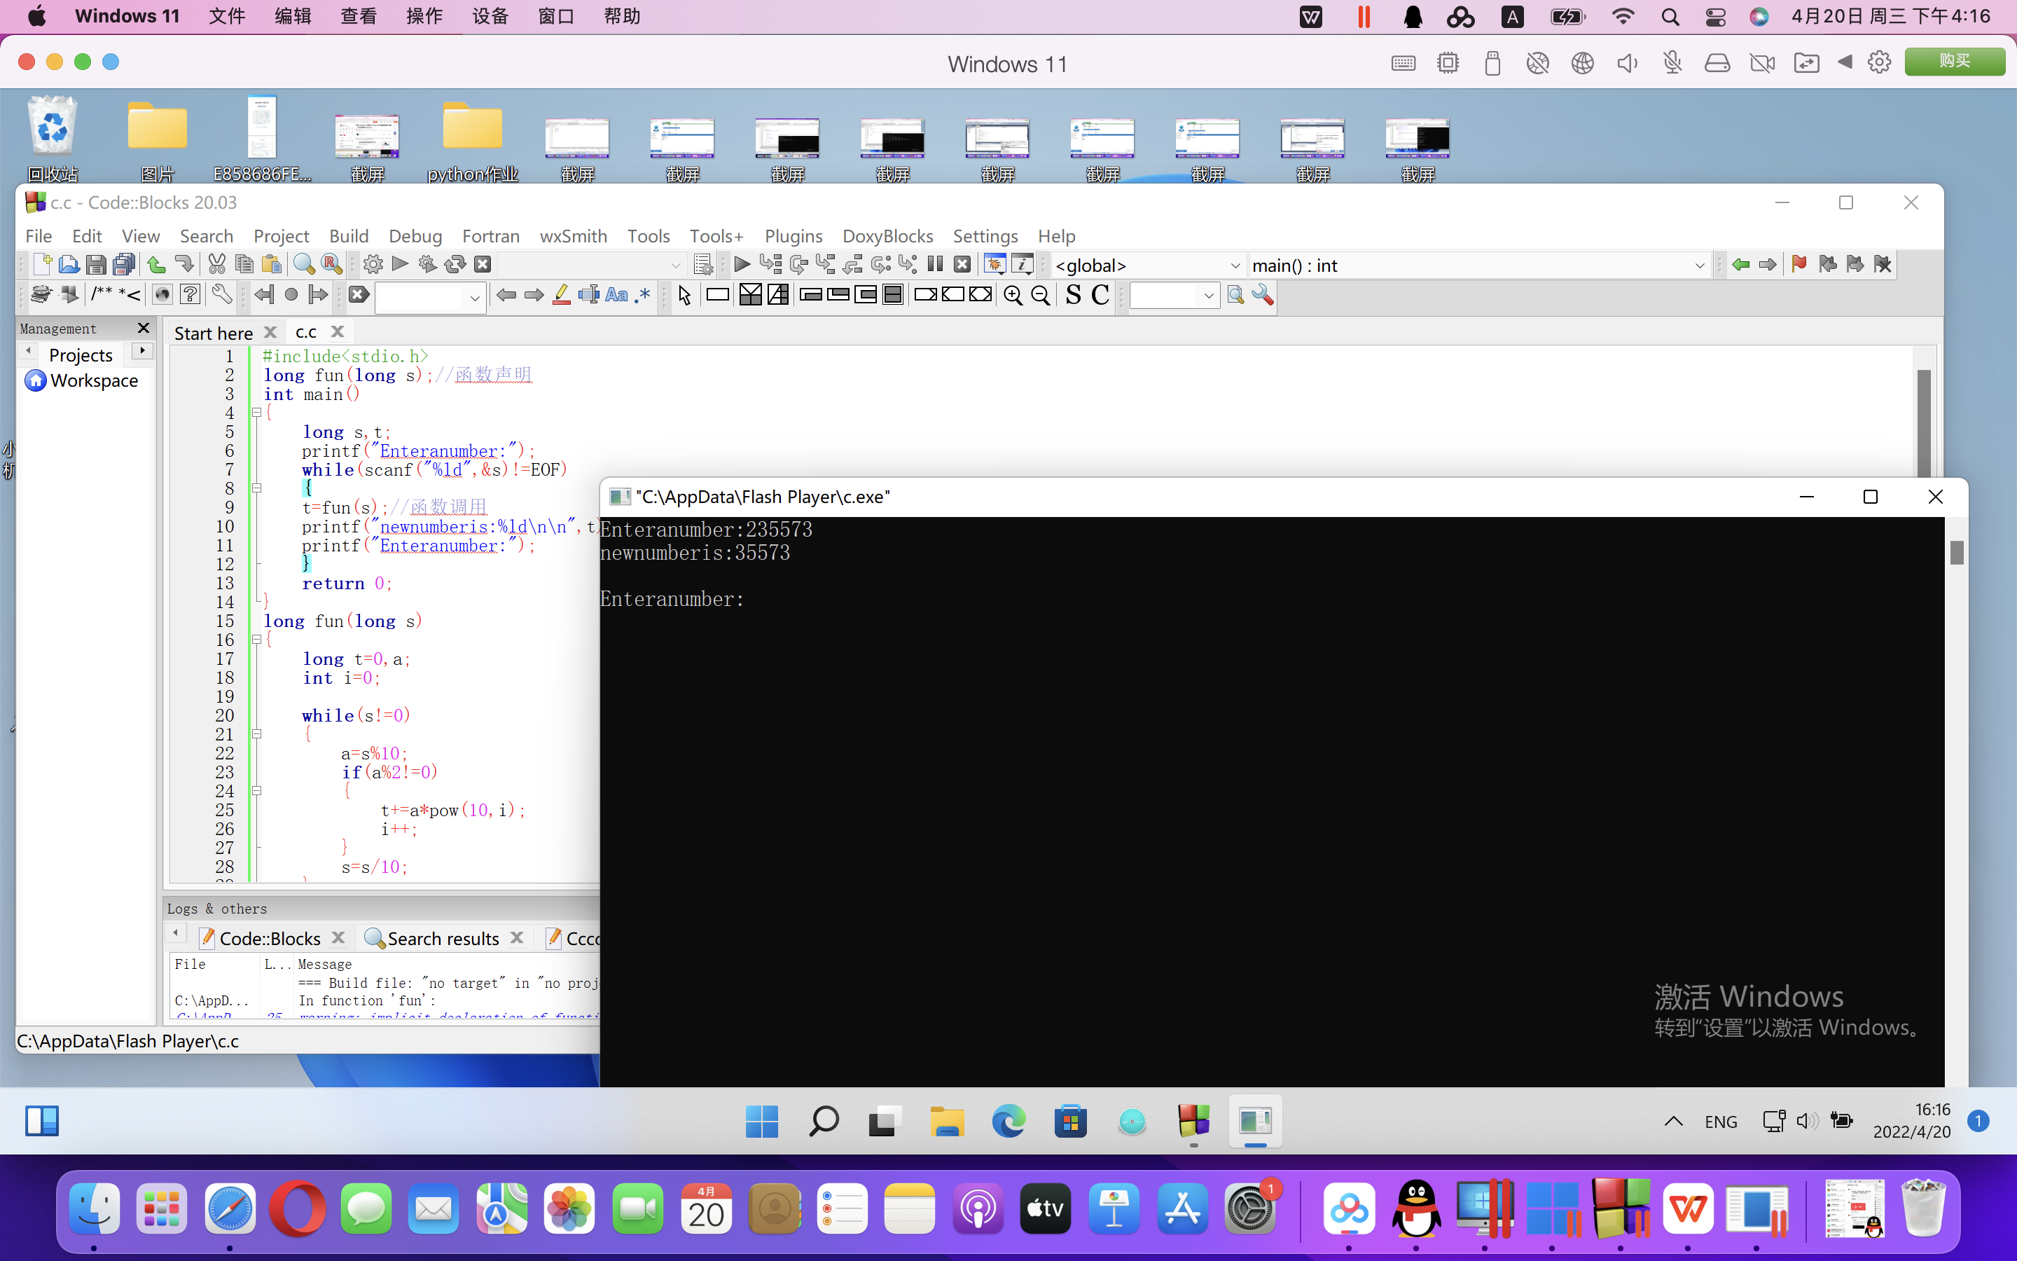This screenshot has width=2017, height=1261.
Task: Click the green 购买 button
Action: click(x=1954, y=62)
